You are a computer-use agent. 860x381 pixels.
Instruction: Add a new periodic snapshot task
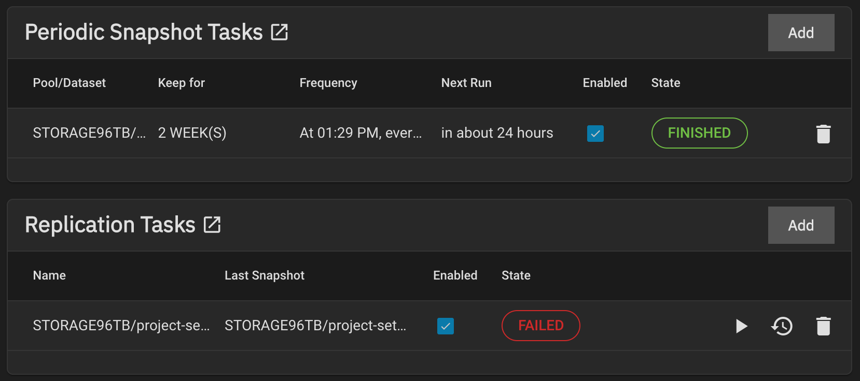[801, 33]
